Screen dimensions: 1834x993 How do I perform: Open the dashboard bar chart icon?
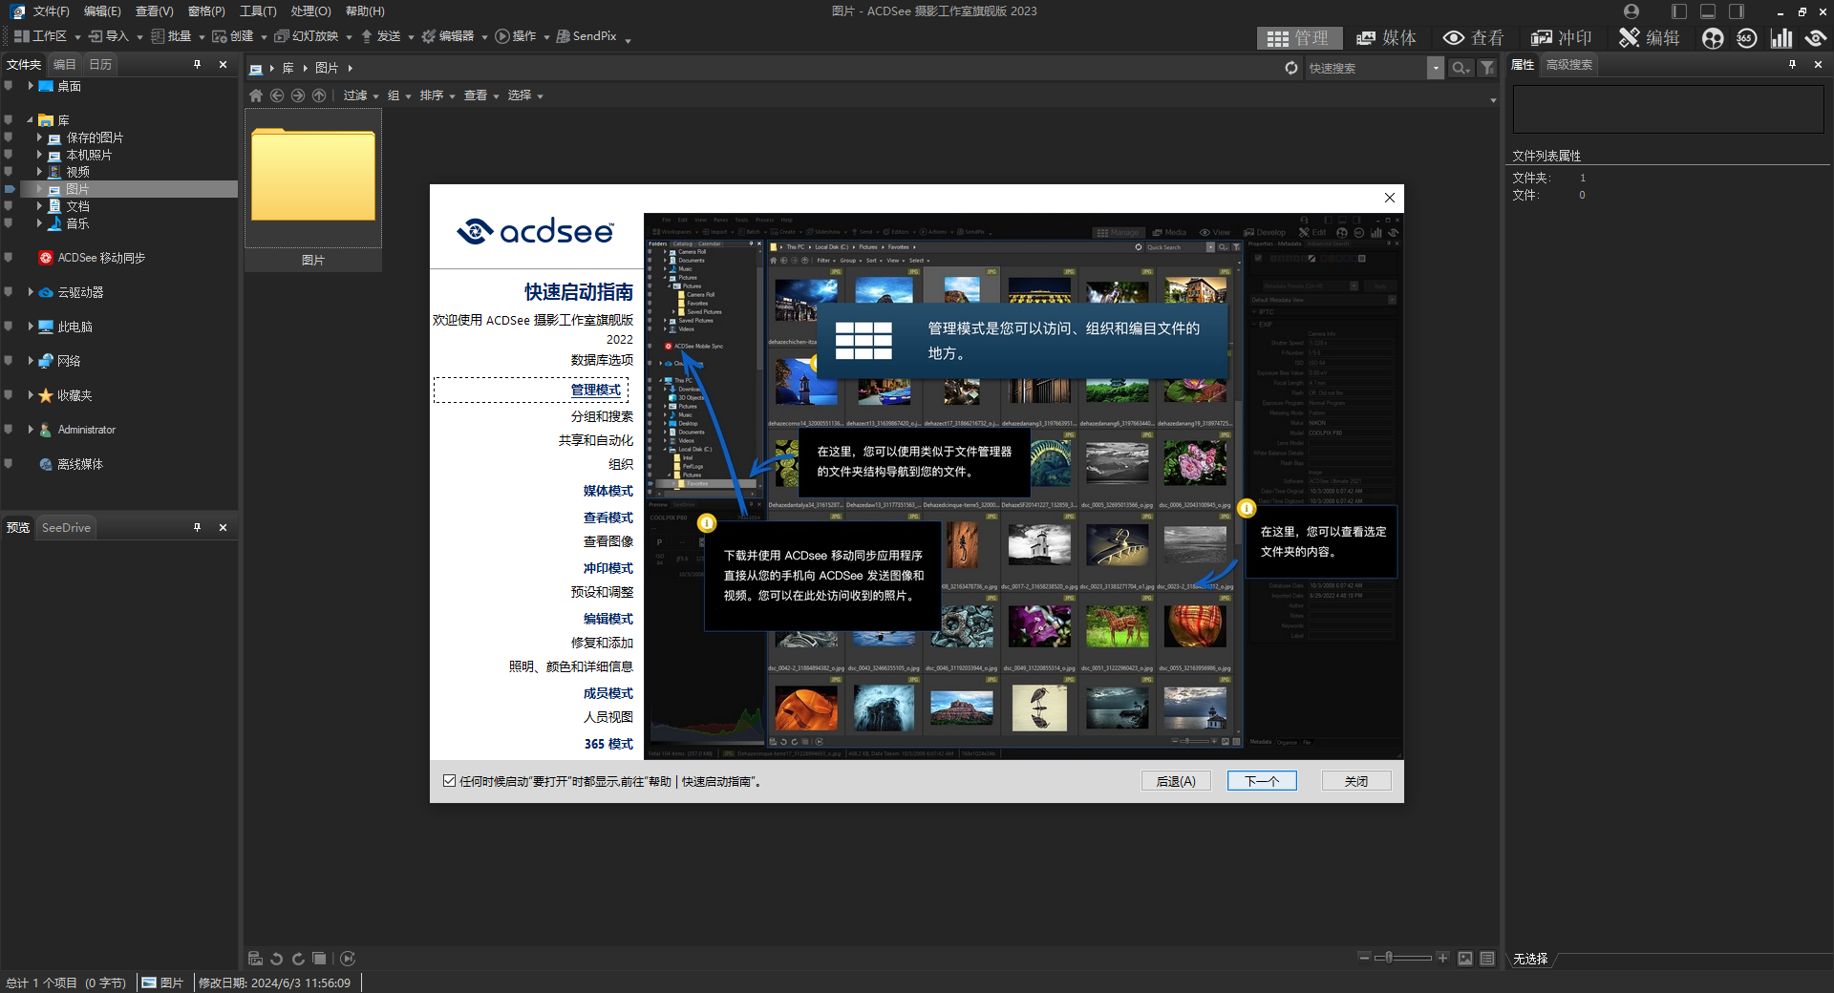click(1781, 38)
